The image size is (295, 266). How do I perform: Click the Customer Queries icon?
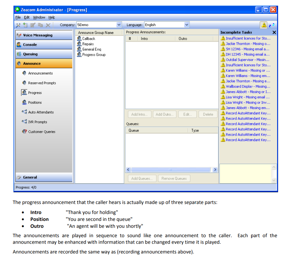click(24, 132)
